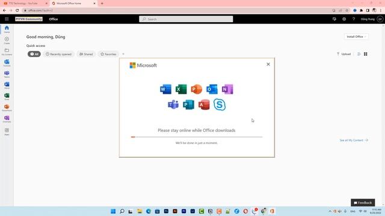The image size is (385, 216).
Task: Switch to list view layout
Action: pos(359,54)
